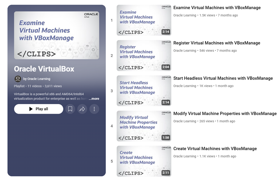Click the 'Playlist · 11 videos · 3,611 views' text

pos(38,86)
